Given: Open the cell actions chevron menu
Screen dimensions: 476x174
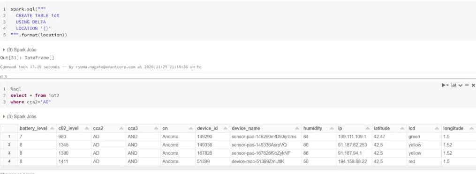Looking at the screenshot, I should (461, 85).
